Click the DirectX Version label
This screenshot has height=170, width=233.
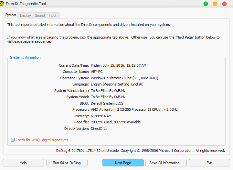[77, 129]
